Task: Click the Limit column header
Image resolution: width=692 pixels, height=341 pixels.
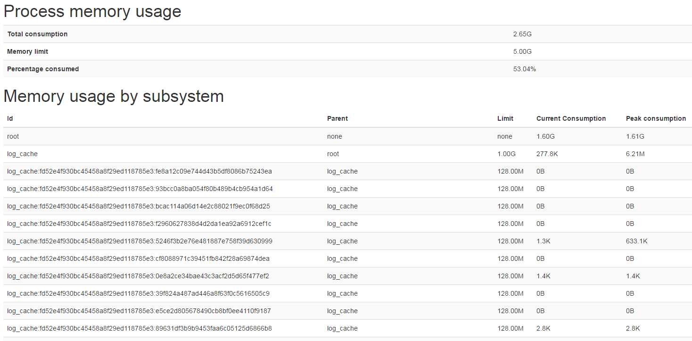Action: 505,118
